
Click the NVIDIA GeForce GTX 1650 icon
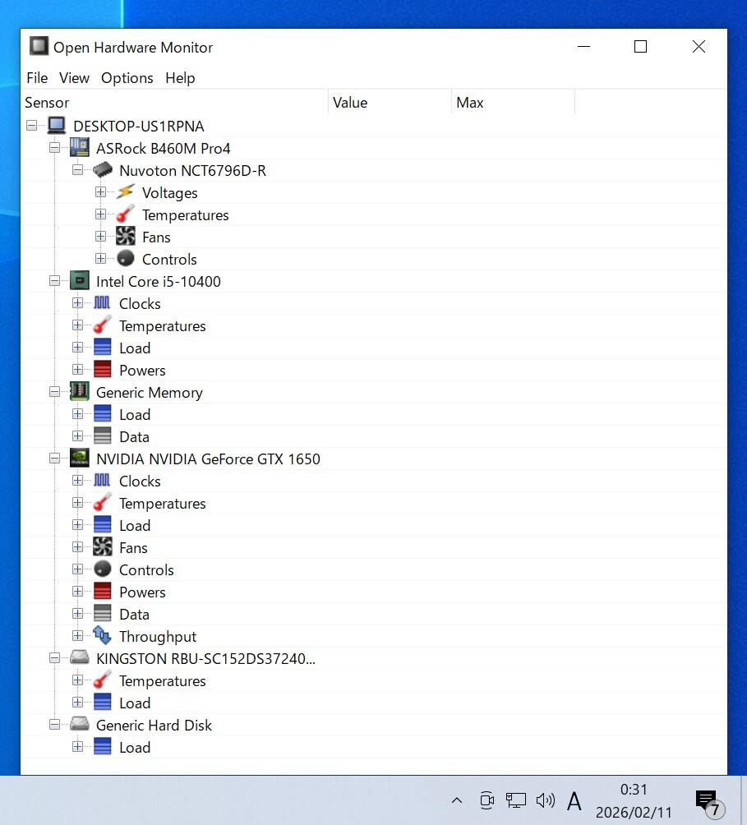tap(80, 459)
